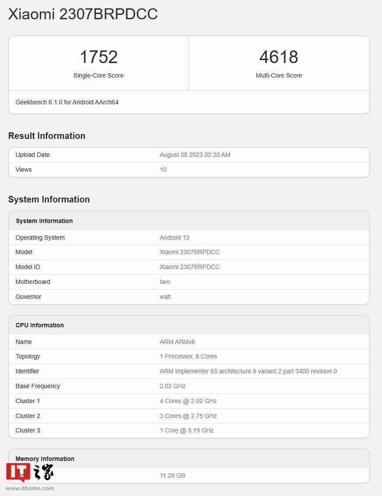Click the 1752 single-core score value
The height and width of the screenshot is (496, 382).
click(x=99, y=57)
